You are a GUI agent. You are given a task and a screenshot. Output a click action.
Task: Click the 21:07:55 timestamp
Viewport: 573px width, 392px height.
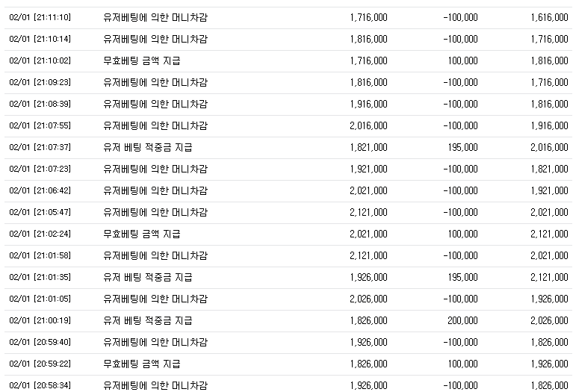(40, 125)
